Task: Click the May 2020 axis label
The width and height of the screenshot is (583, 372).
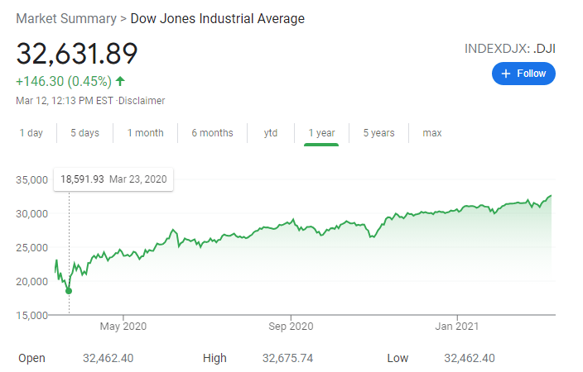Action: point(123,327)
